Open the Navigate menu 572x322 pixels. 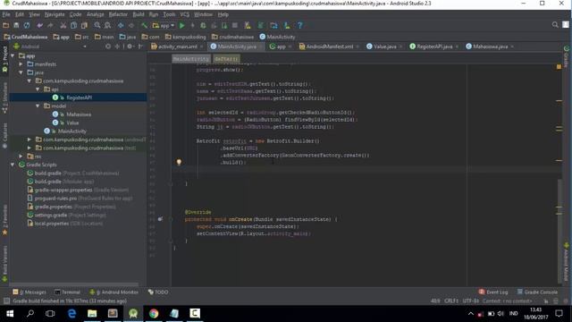pos(55,14)
